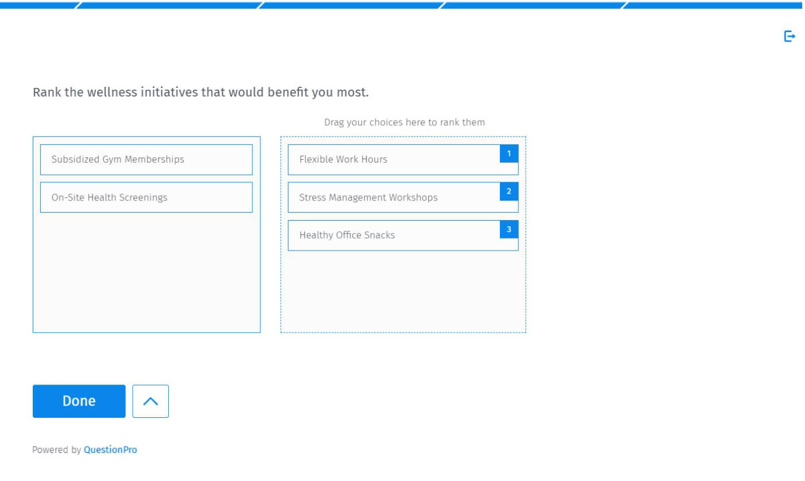Select the On-Site Health Screenings choice
The height and width of the screenshot is (481, 805).
(146, 198)
